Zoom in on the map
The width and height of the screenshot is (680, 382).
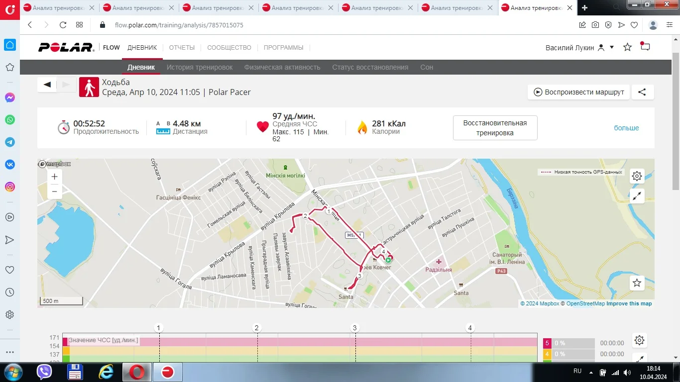click(55, 177)
